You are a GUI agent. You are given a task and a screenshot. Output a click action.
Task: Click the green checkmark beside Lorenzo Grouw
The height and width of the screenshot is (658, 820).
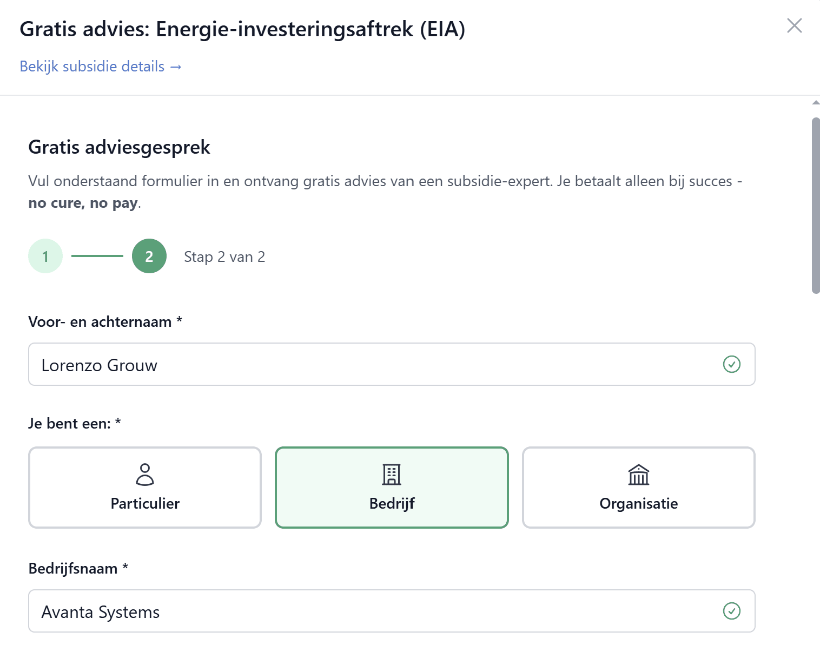click(x=732, y=365)
